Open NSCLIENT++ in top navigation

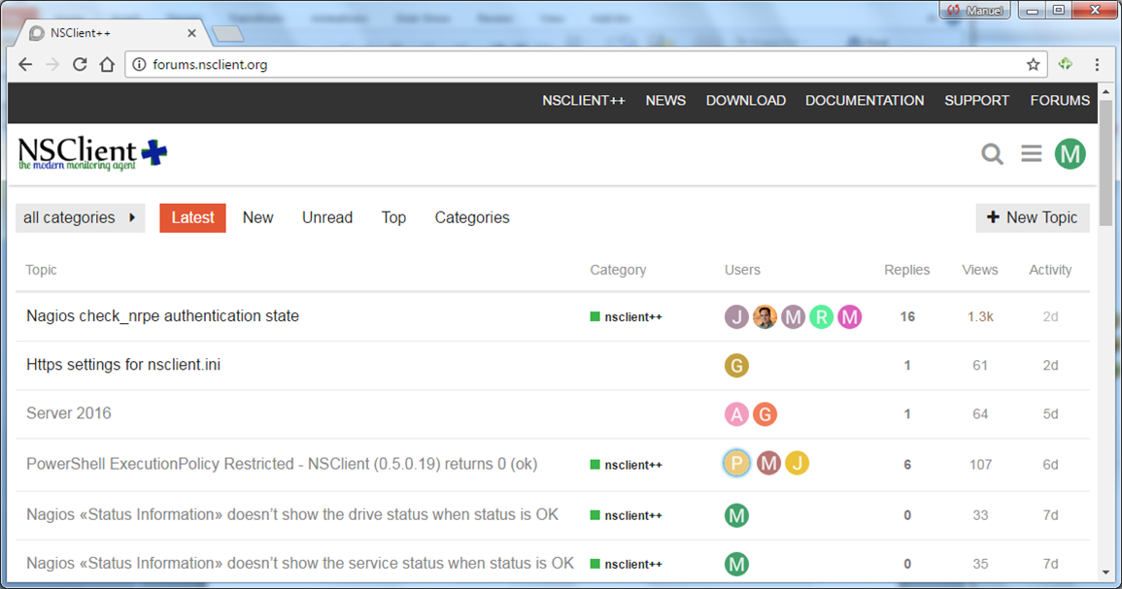click(x=583, y=101)
